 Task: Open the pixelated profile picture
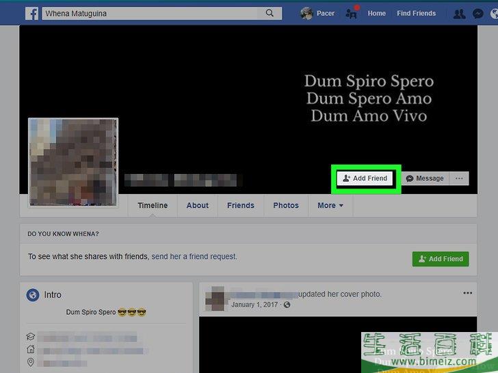[73, 163]
